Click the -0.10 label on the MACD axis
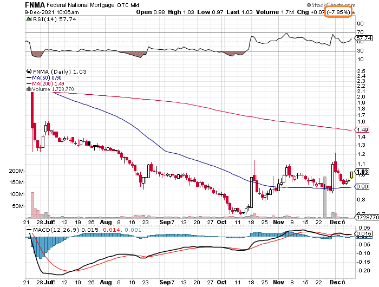This screenshot has height=287, width=379. click(x=363, y=253)
